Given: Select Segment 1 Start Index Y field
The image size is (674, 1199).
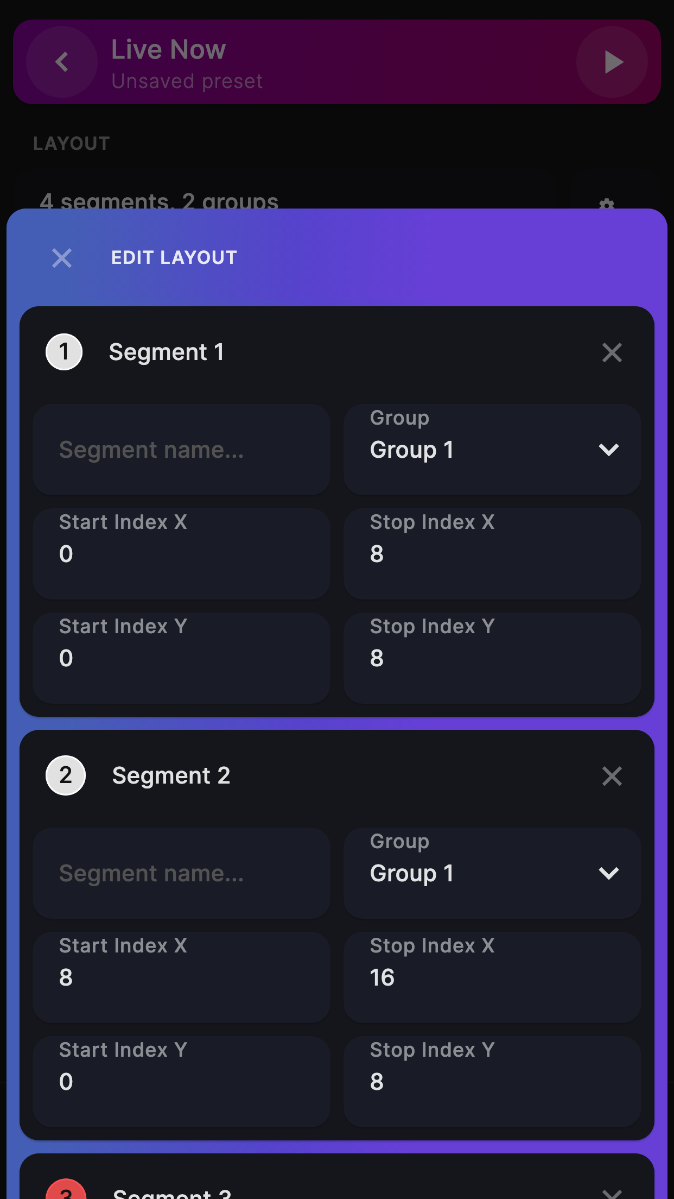Looking at the screenshot, I should coord(181,658).
